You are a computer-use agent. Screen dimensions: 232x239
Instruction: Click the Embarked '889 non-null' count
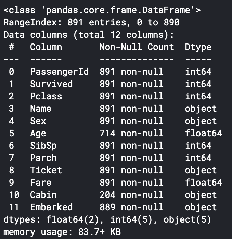click(x=131, y=207)
